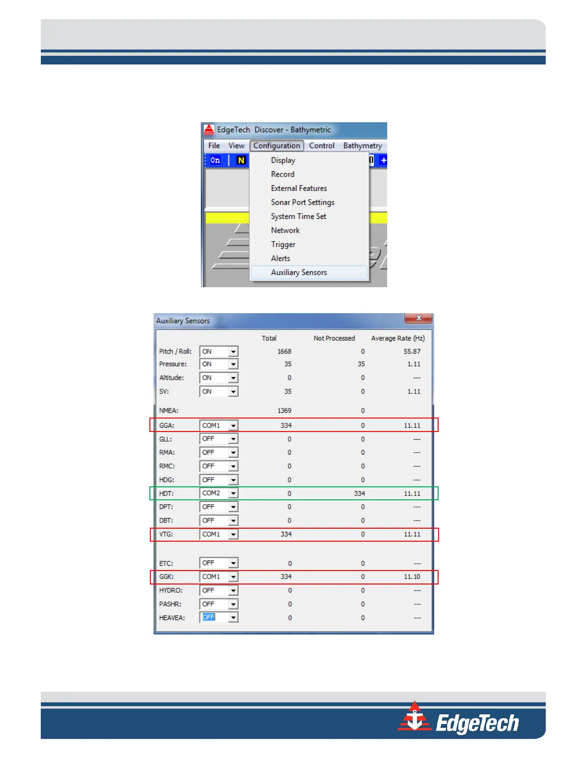Select Record menu entry

point(282,174)
